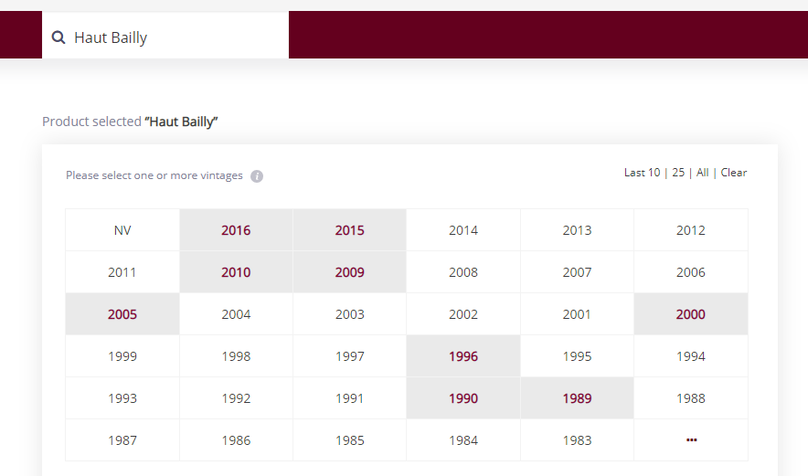Select the NV vintage cell

coord(122,230)
